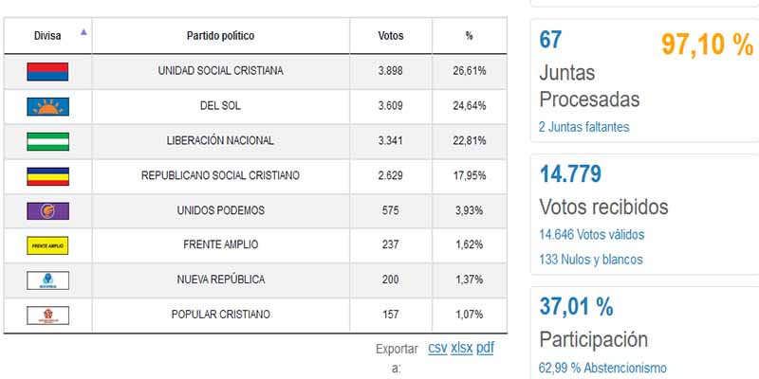Sort table by Divisa column arrow
The height and width of the screenshot is (379, 759).
coord(83,32)
